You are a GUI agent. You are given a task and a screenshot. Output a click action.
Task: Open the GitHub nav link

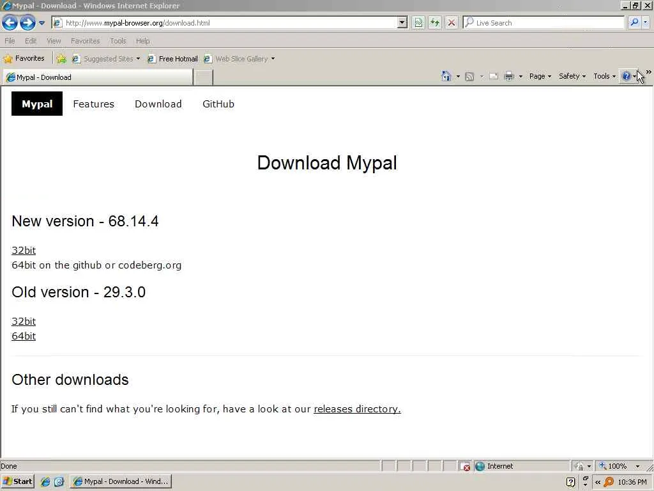[218, 104]
